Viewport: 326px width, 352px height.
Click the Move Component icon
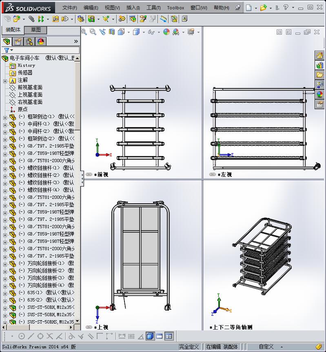(65, 19)
